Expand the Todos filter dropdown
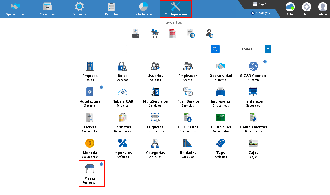Image resolution: width=330 pixels, height=195 pixels. coord(268,49)
